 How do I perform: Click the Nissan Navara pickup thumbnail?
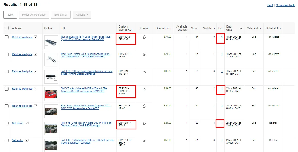click(51, 129)
